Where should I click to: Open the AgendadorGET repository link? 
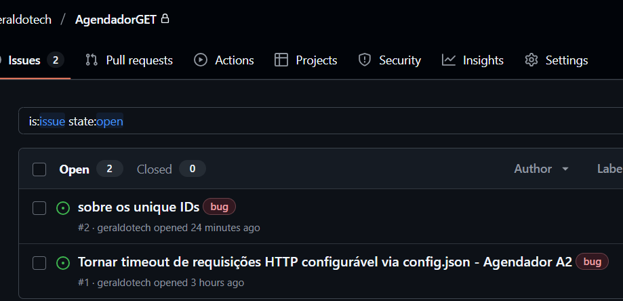pos(116,20)
